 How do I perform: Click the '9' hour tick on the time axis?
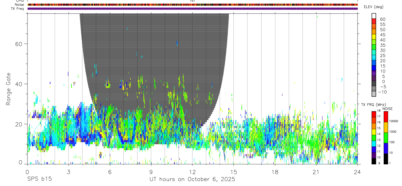click(x=151, y=172)
